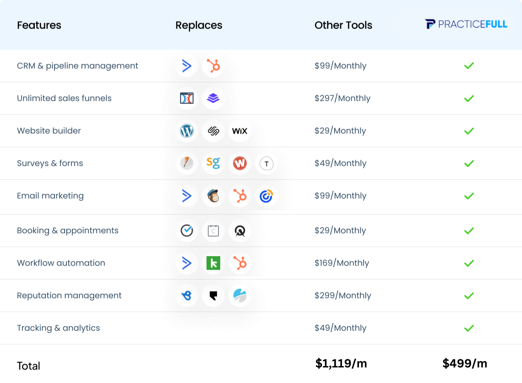Click the 'Replaces' column header
Screen dimensions: 522x383
coord(199,25)
